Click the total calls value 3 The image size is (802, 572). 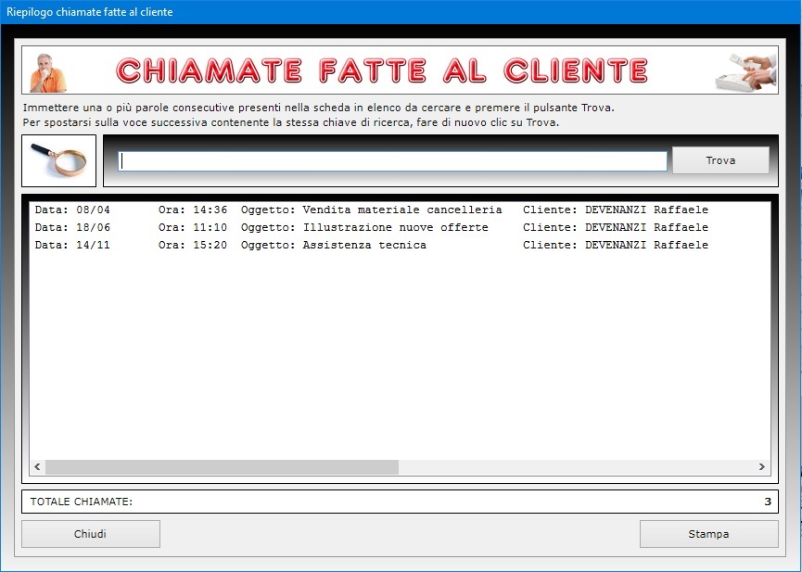(767, 502)
